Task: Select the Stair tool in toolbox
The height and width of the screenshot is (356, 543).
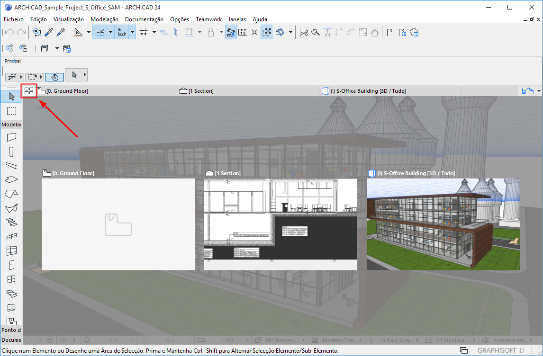Action: (11, 222)
